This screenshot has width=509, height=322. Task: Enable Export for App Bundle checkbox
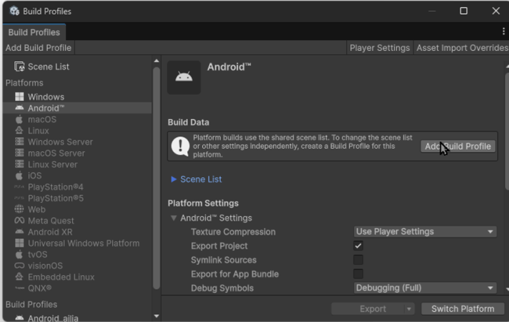tap(358, 274)
